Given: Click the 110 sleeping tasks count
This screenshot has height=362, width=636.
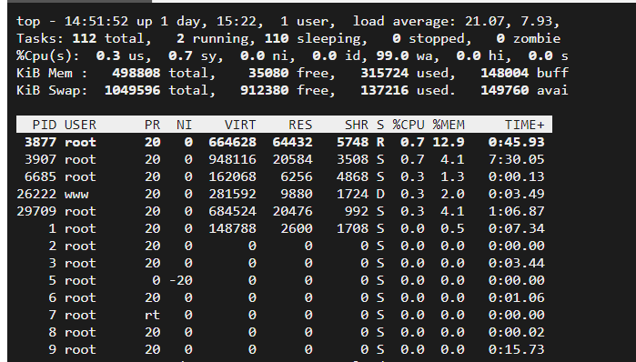Looking at the screenshot, I should tap(277, 38).
